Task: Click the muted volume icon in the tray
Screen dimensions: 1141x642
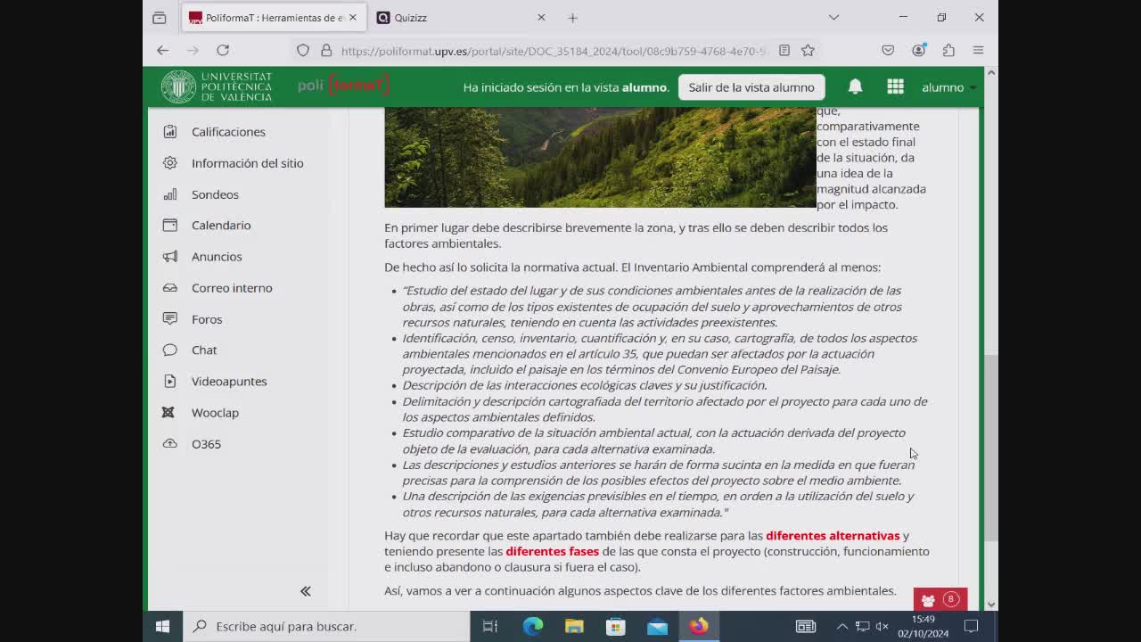Action: (882, 626)
